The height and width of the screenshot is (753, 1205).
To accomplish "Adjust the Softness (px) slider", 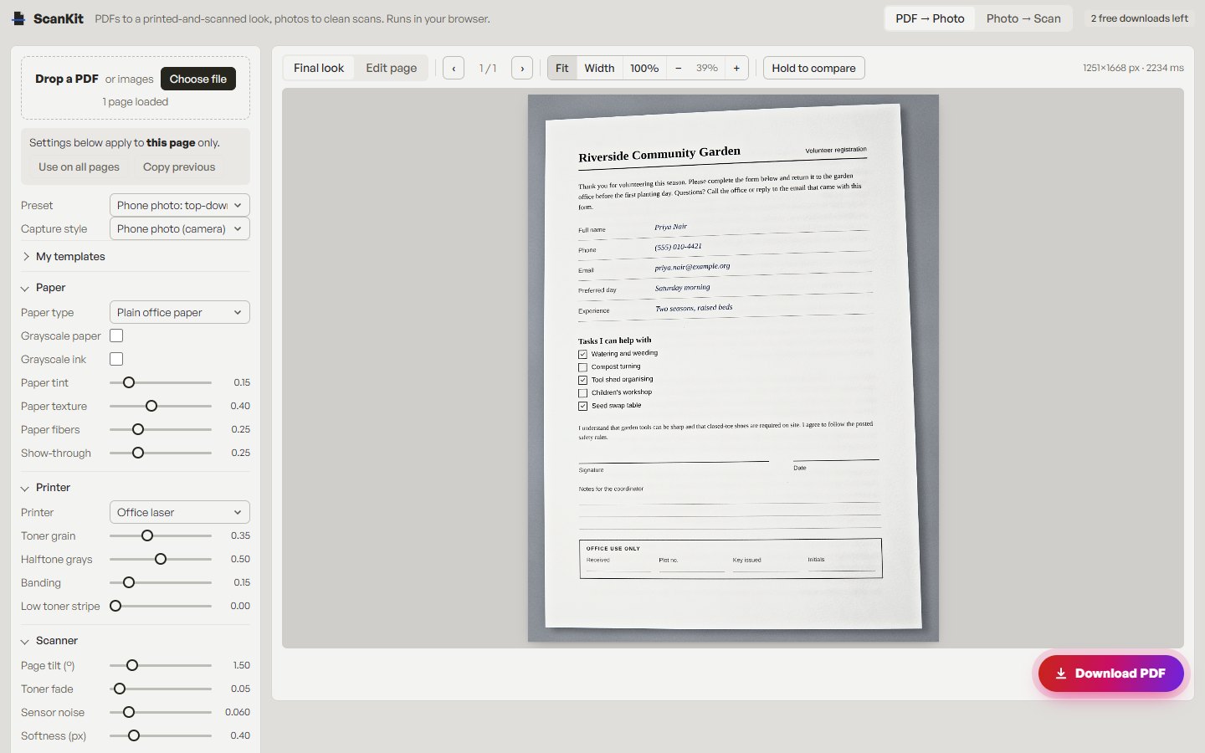I will [161, 735].
